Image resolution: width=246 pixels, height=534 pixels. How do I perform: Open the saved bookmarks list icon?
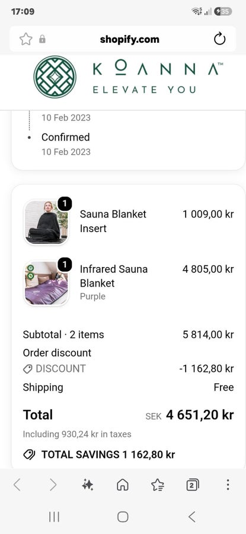(158, 485)
